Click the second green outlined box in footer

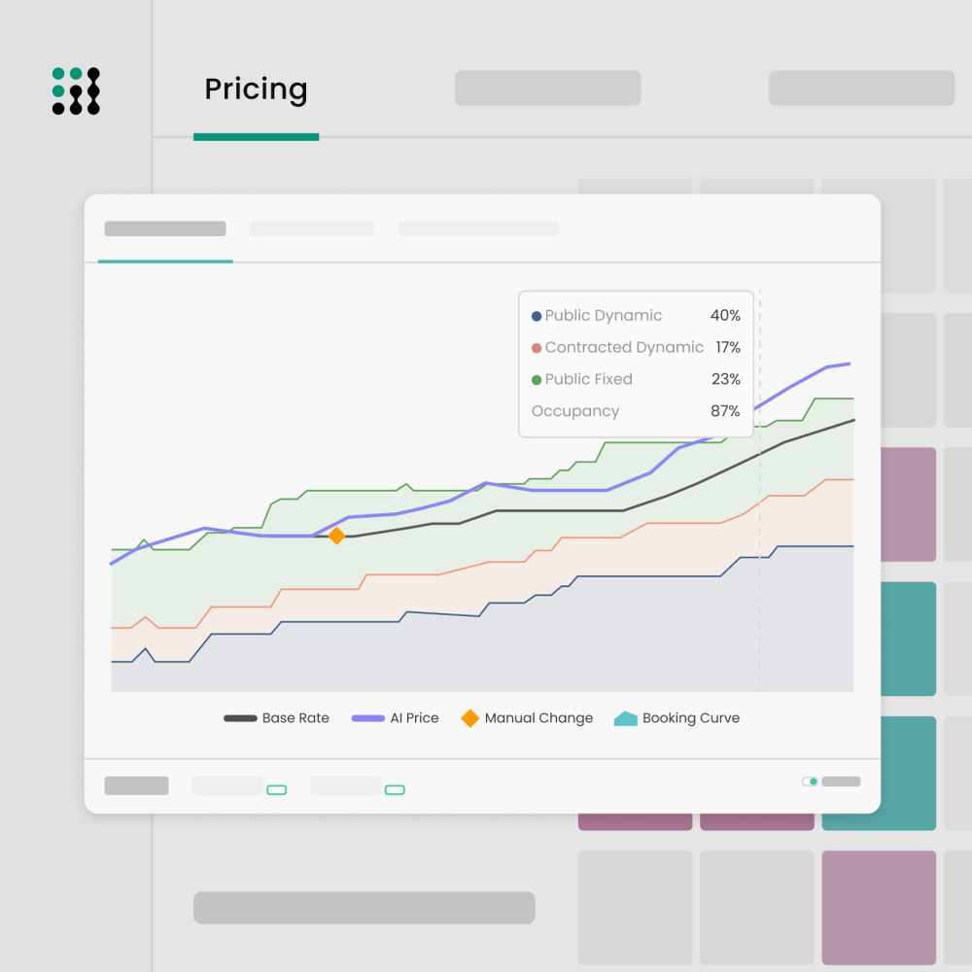pyautogui.click(x=395, y=789)
